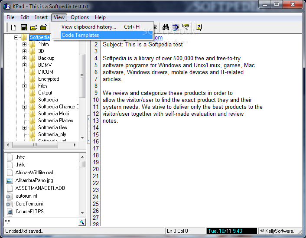Choose View clipboard history entry
The image size is (306, 238).
[x=102, y=27]
